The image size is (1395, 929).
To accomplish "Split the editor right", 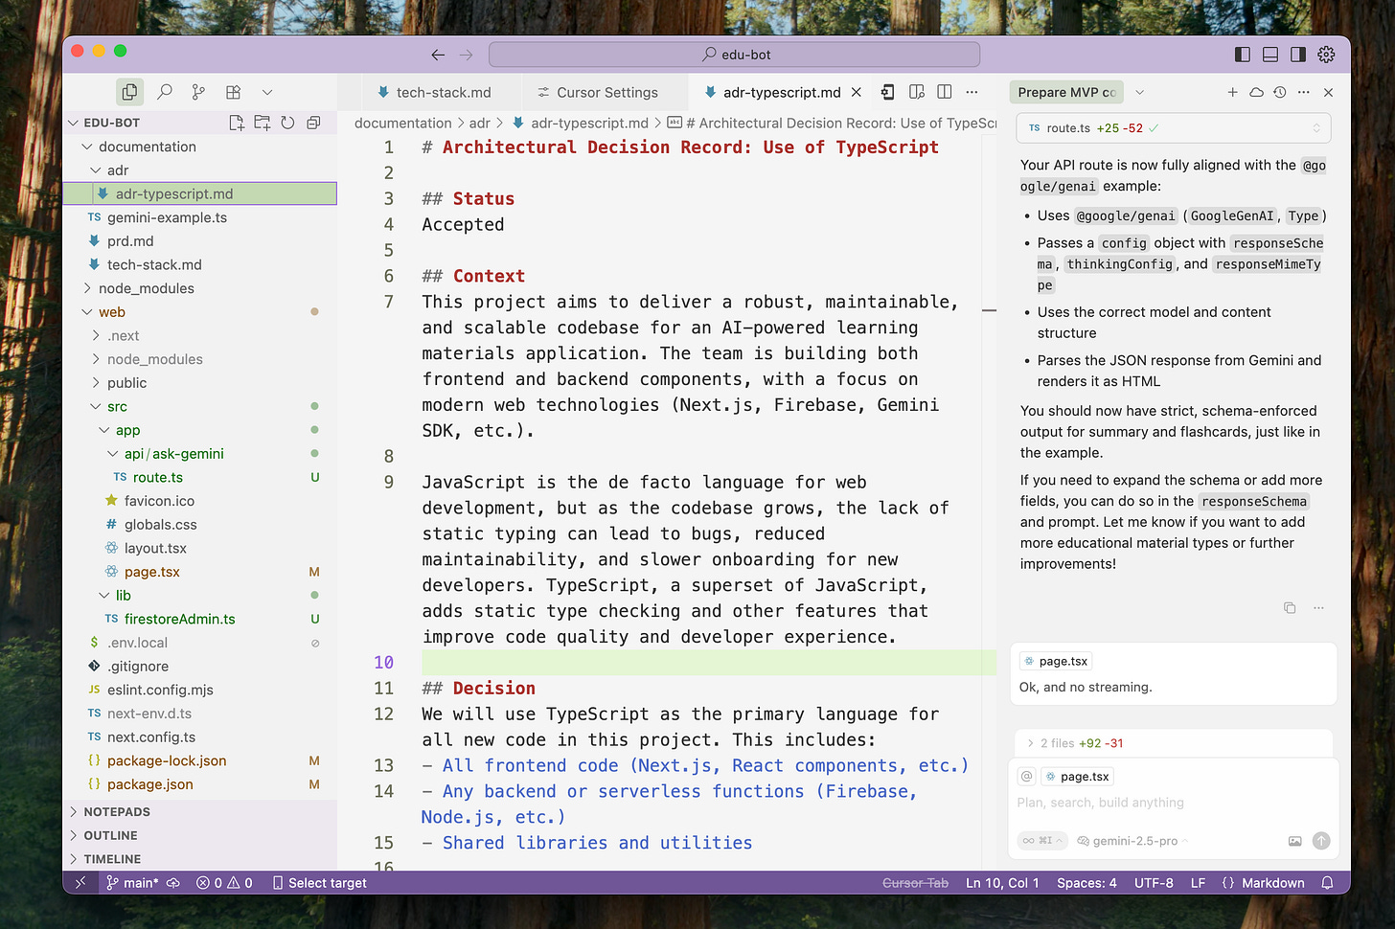I will click(945, 92).
